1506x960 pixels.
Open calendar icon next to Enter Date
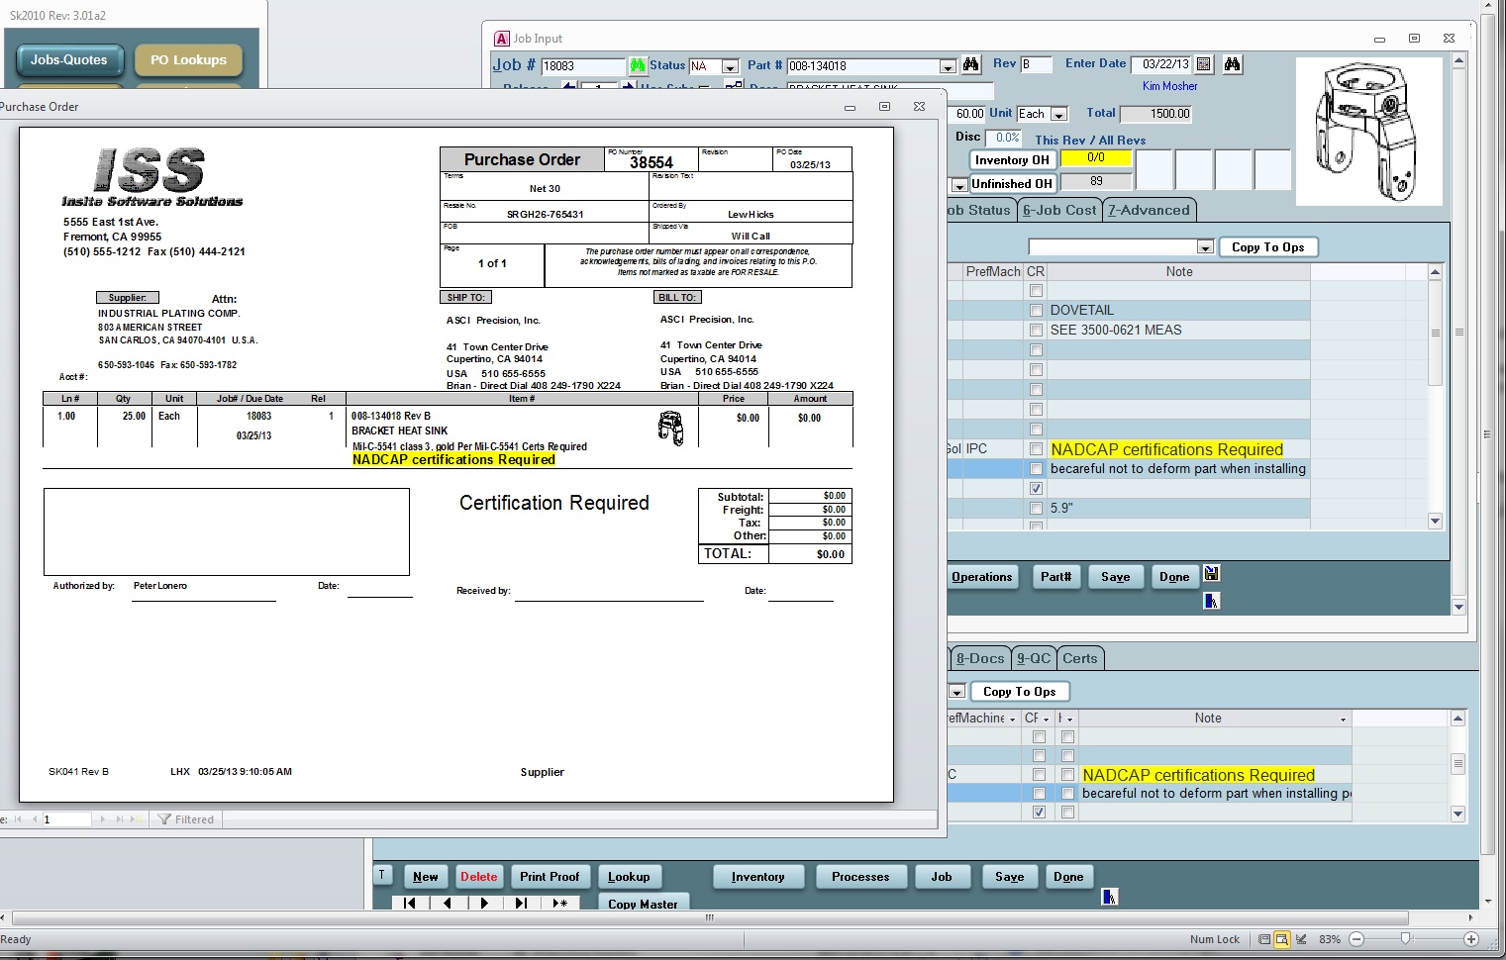[x=1204, y=64]
